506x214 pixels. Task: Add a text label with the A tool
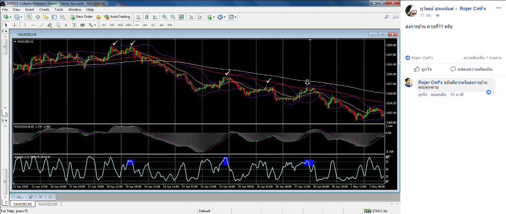pyautogui.click(x=66, y=25)
